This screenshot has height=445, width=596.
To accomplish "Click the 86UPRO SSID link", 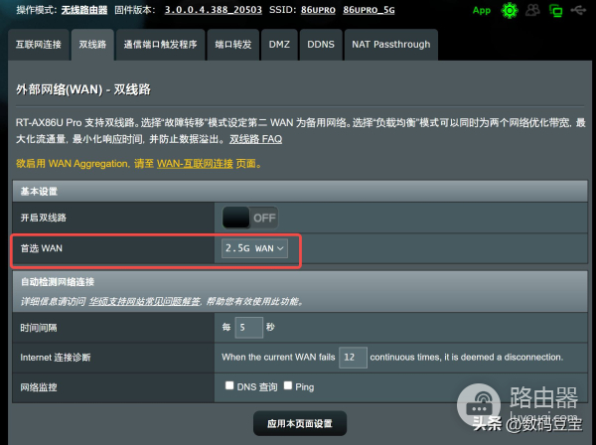I will [x=318, y=10].
